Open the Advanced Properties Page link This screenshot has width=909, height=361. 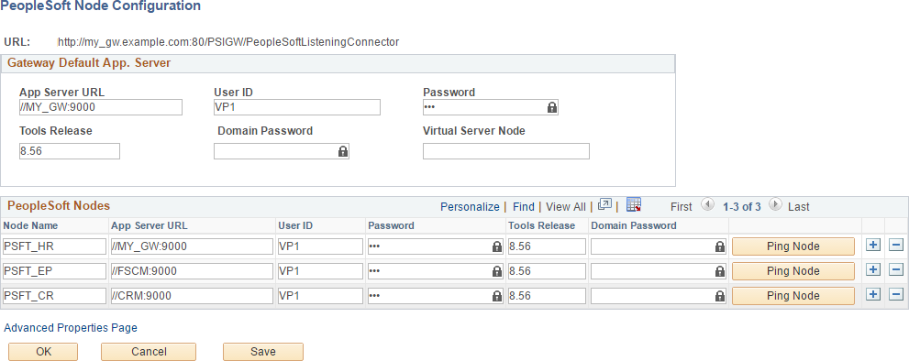[x=71, y=328]
